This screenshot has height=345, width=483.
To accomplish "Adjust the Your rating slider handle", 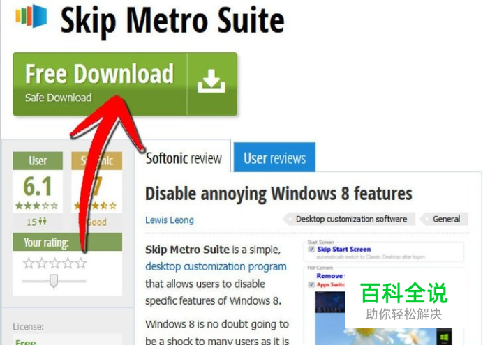I will click(x=54, y=281).
